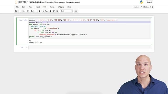This screenshot has height=94, width=168.
Task: Open the File menu
Action: click(x=17, y=7)
